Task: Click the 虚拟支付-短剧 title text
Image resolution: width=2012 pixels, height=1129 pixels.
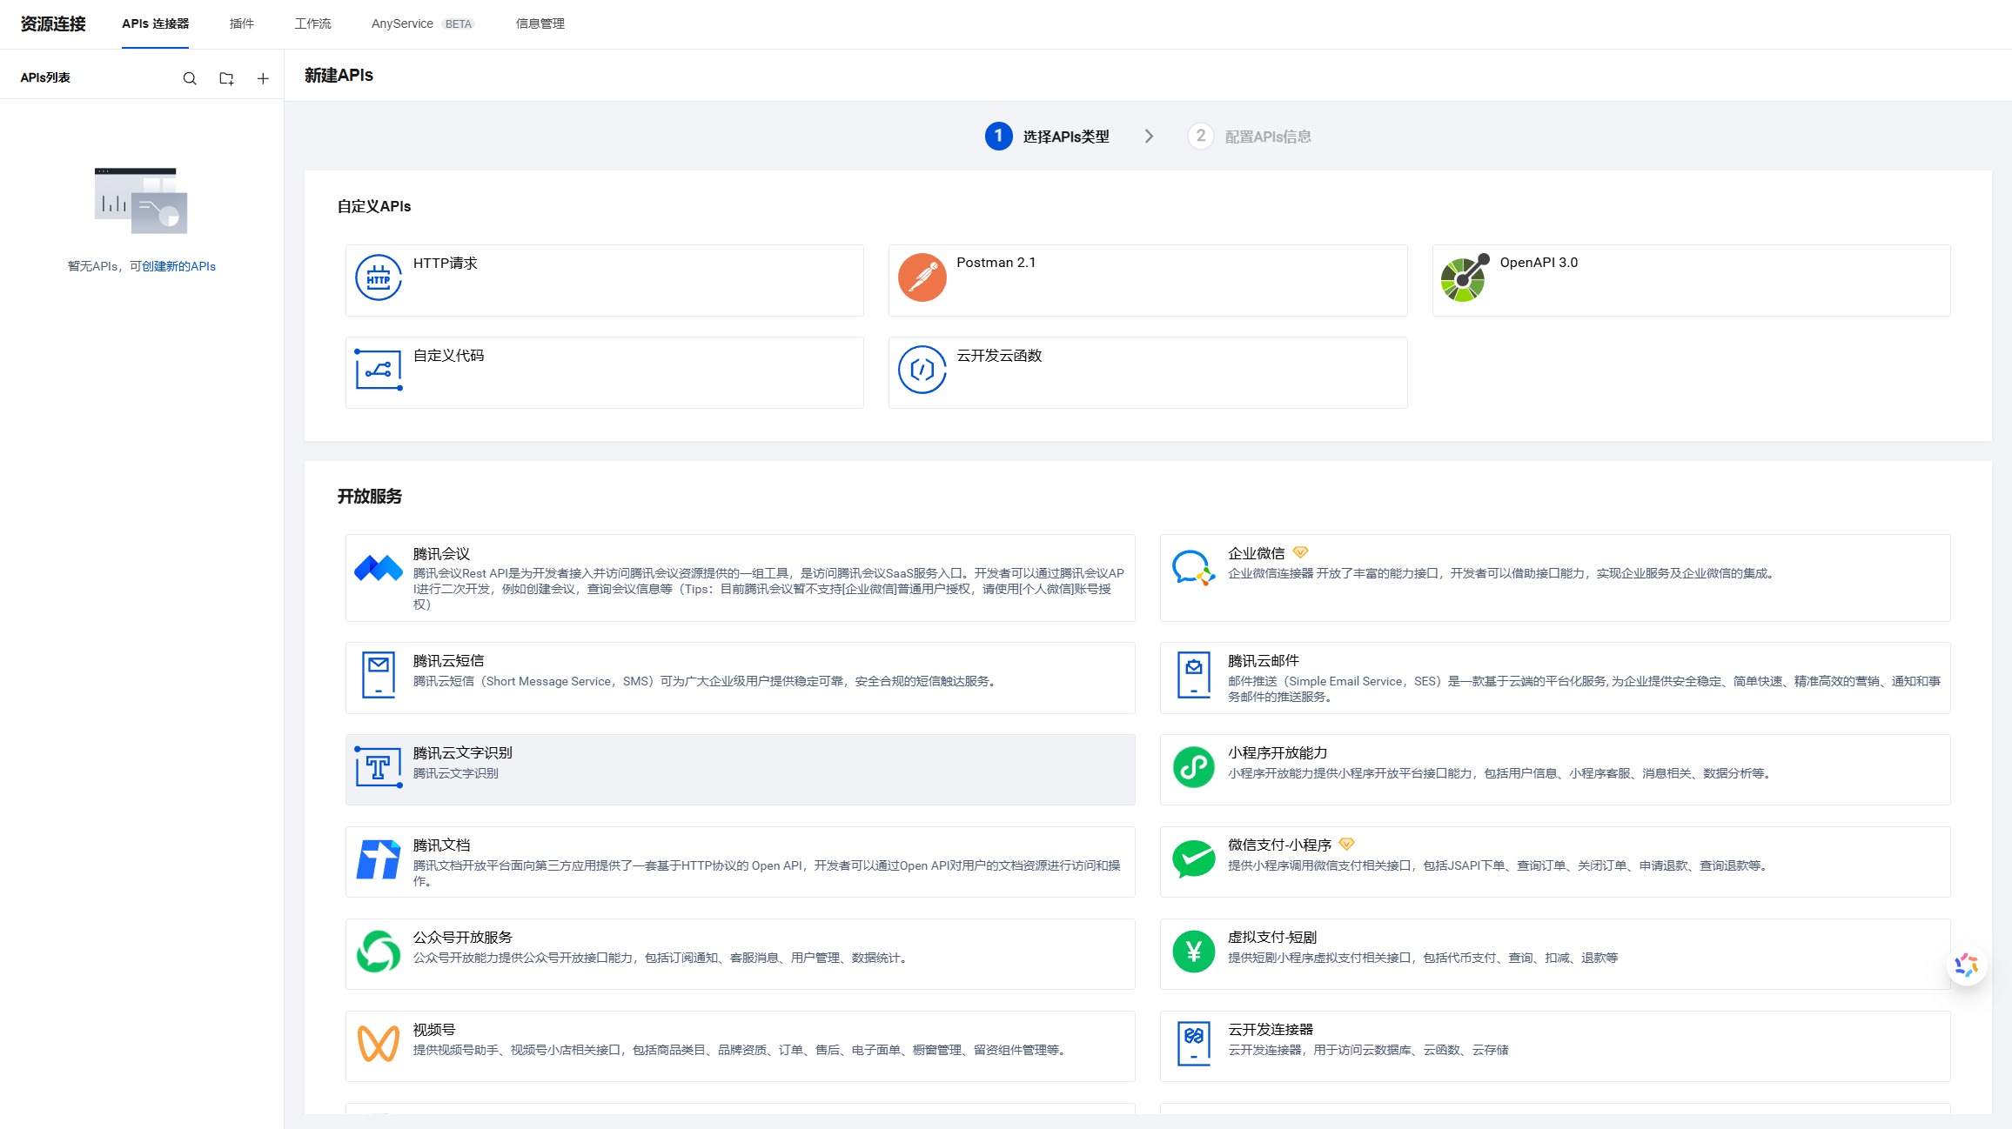Action: pyautogui.click(x=1272, y=938)
